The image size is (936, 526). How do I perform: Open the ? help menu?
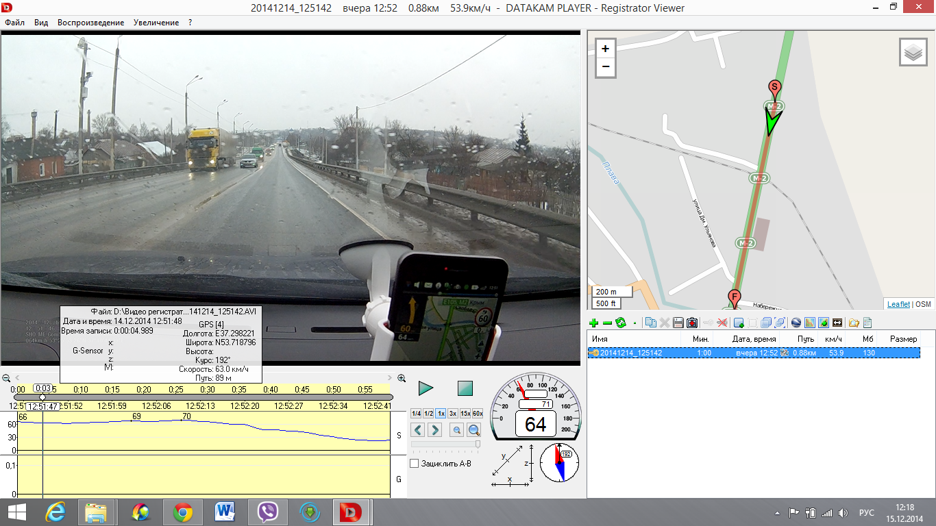pyautogui.click(x=190, y=23)
